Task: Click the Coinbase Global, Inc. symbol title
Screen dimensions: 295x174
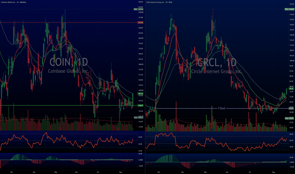Action: [14, 2]
